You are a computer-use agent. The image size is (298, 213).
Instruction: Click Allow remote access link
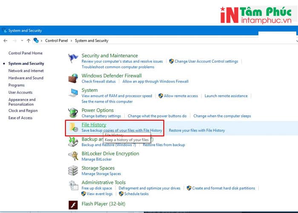click(181, 96)
